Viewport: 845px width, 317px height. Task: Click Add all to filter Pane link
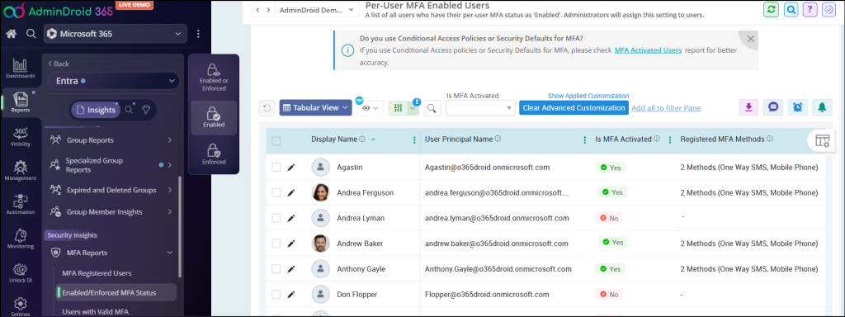pos(666,108)
